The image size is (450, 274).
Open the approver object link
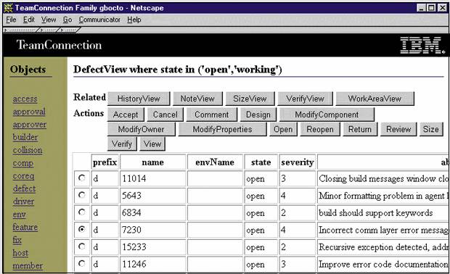click(x=30, y=125)
